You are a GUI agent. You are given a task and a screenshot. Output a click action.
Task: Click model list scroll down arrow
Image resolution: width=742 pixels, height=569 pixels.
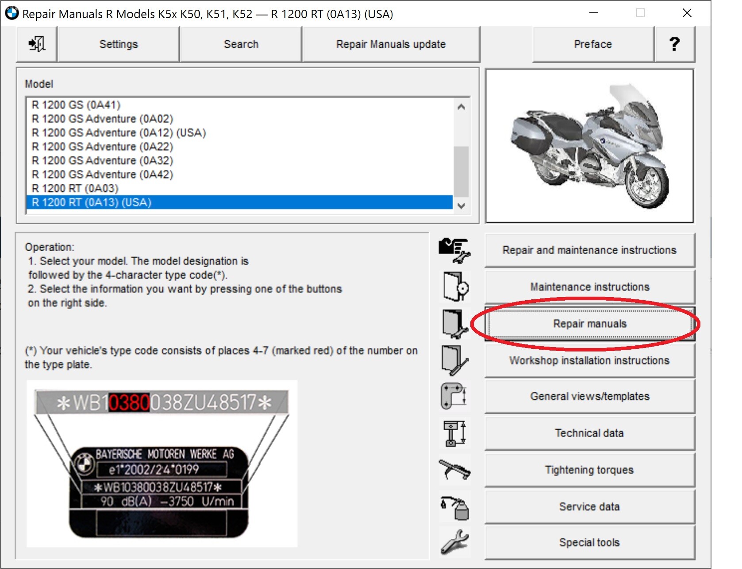pos(461,206)
